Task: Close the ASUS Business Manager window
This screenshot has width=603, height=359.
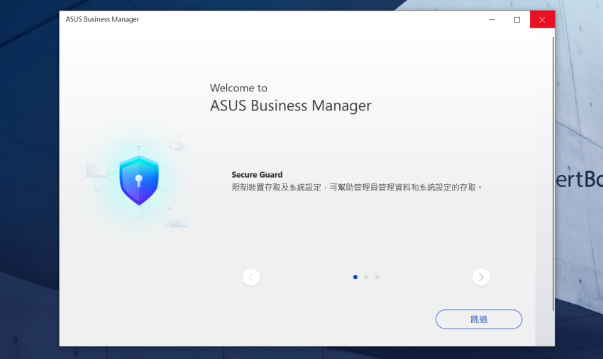Action: coord(542,20)
